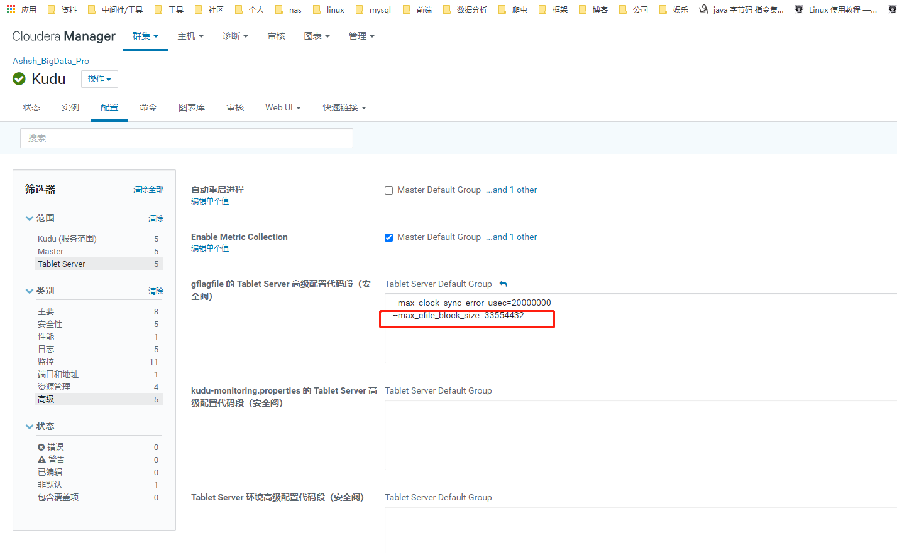Viewport: 897px width, 553px height.
Task: Clear the 类别 filter
Action: 156,291
